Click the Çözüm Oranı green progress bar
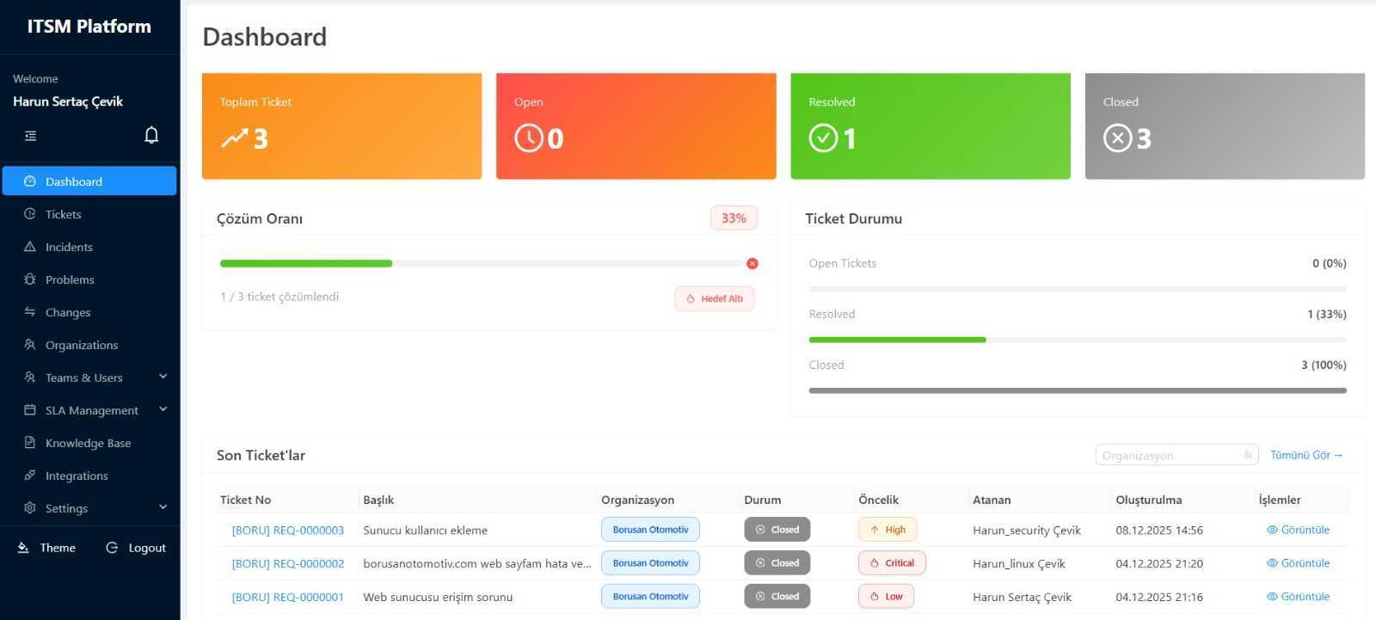 (x=306, y=263)
